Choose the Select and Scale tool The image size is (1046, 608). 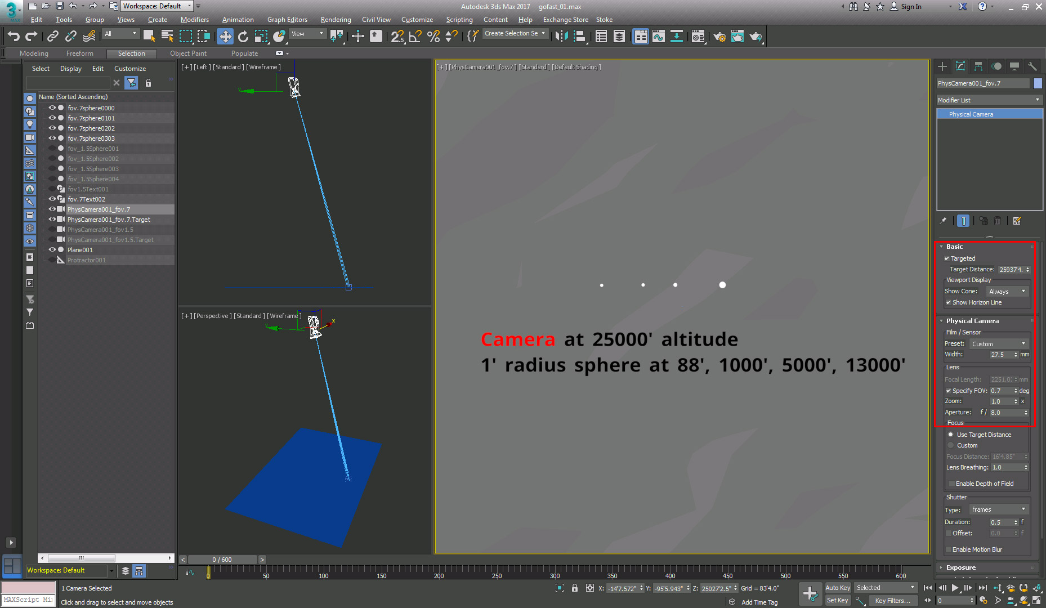(x=261, y=37)
